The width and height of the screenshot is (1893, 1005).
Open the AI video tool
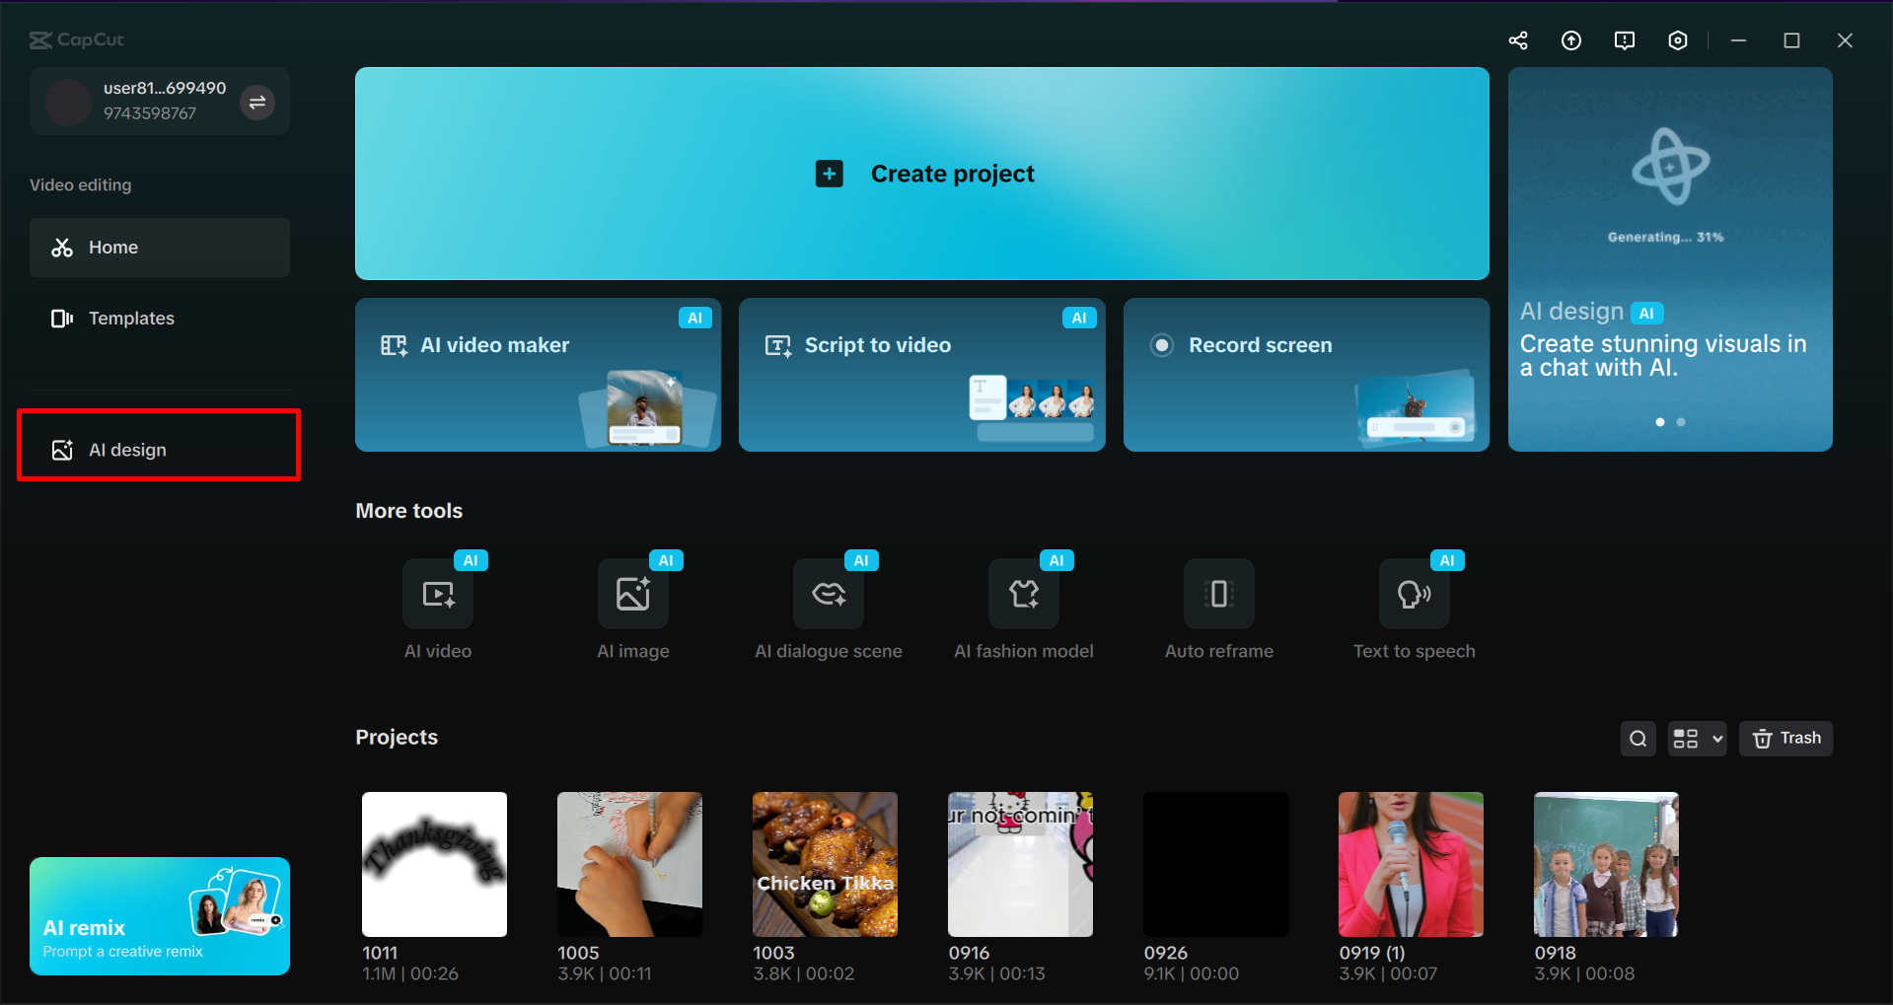point(437,607)
